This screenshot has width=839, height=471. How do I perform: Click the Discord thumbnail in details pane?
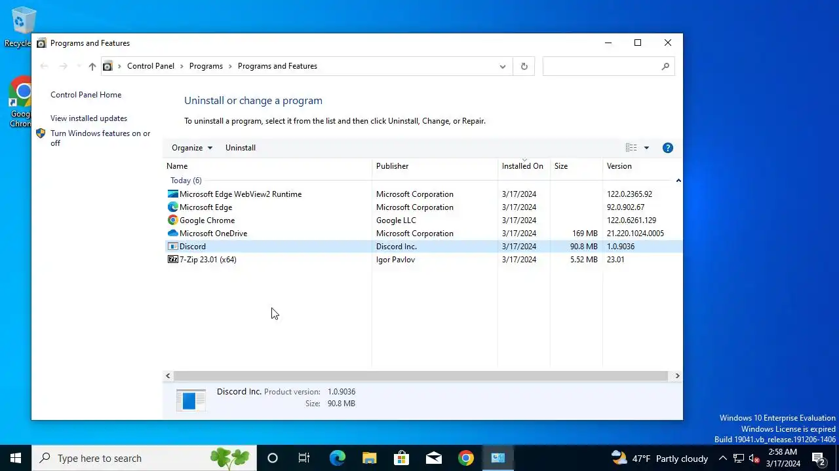point(191,399)
